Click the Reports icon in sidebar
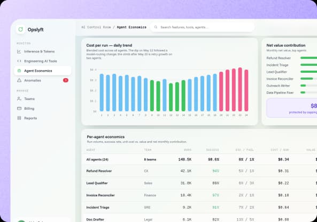 (19, 118)
